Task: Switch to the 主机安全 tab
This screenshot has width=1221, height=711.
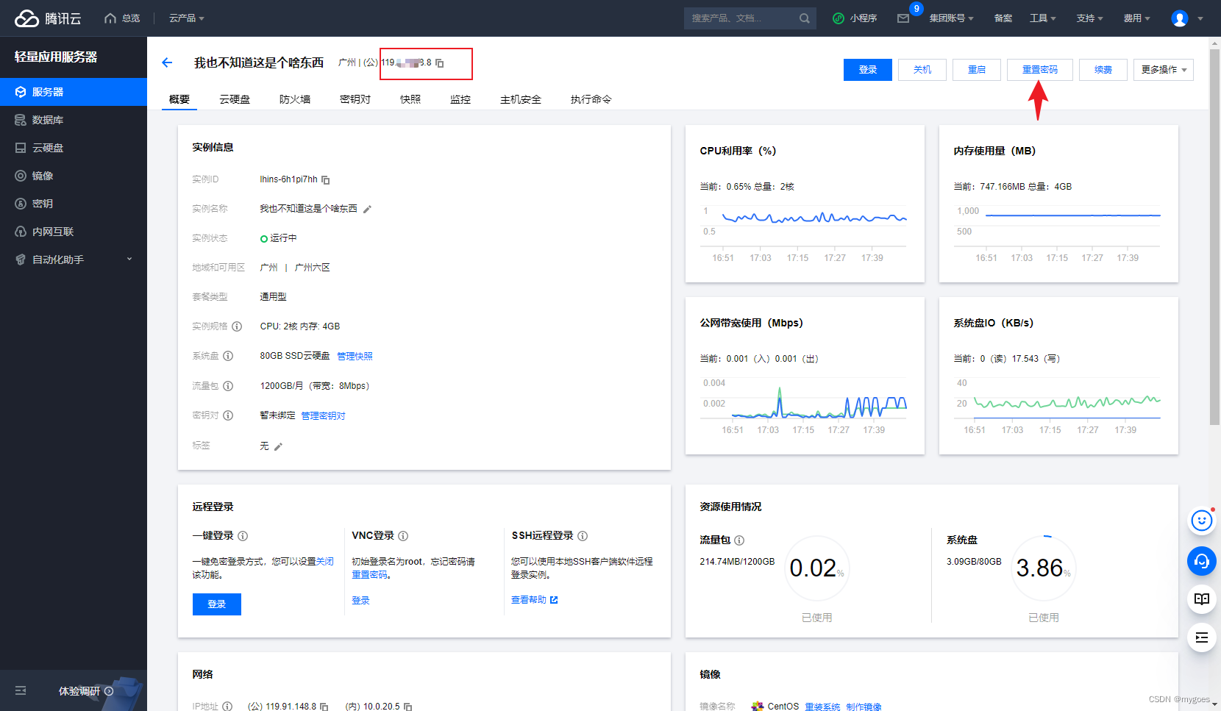Action: tap(521, 99)
